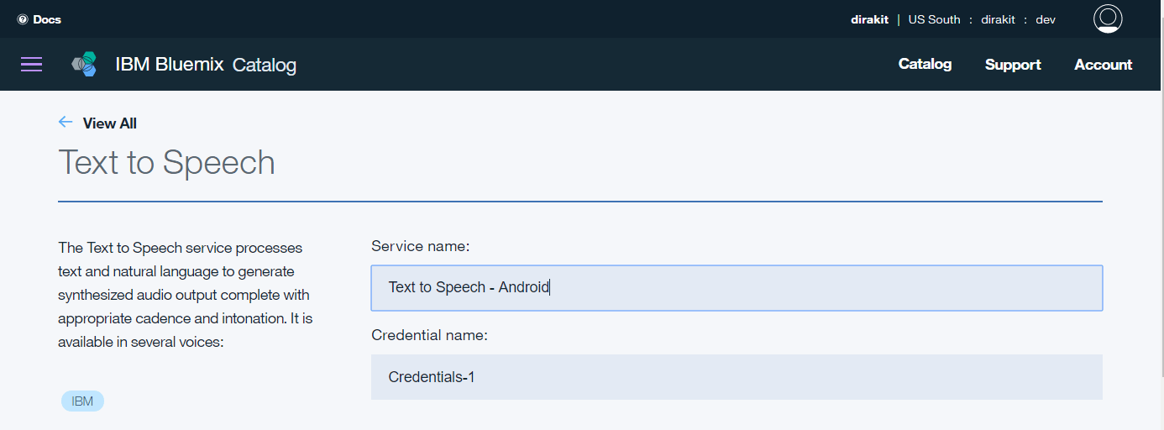Click the IBM Bluemix hexagon logo

pos(84,65)
